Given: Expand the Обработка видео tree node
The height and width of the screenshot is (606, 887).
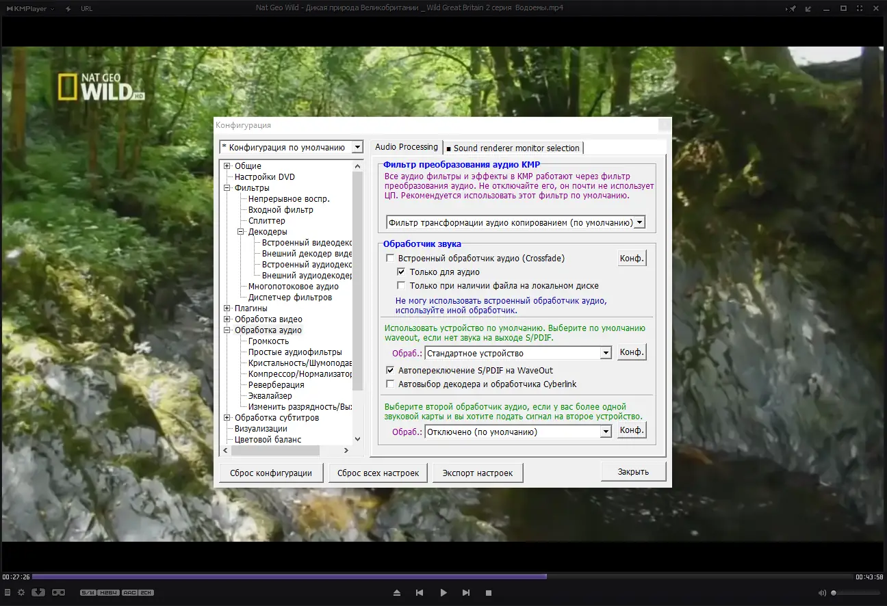Looking at the screenshot, I should point(227,319).
